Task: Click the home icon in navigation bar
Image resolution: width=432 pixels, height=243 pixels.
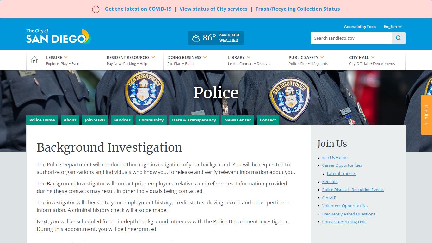Action: [34, 60]
